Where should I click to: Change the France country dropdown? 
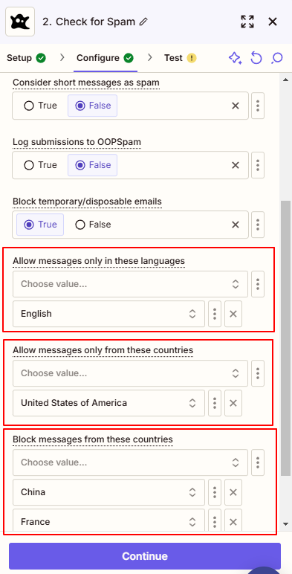point(108,520)
